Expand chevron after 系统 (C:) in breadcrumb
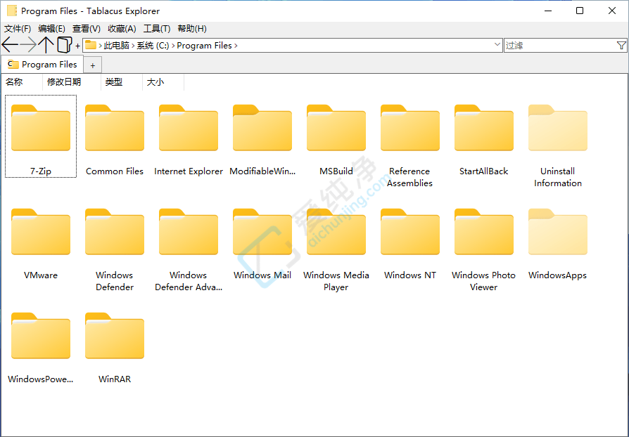The width and height of the screenshot is (629, 437). 173,46
